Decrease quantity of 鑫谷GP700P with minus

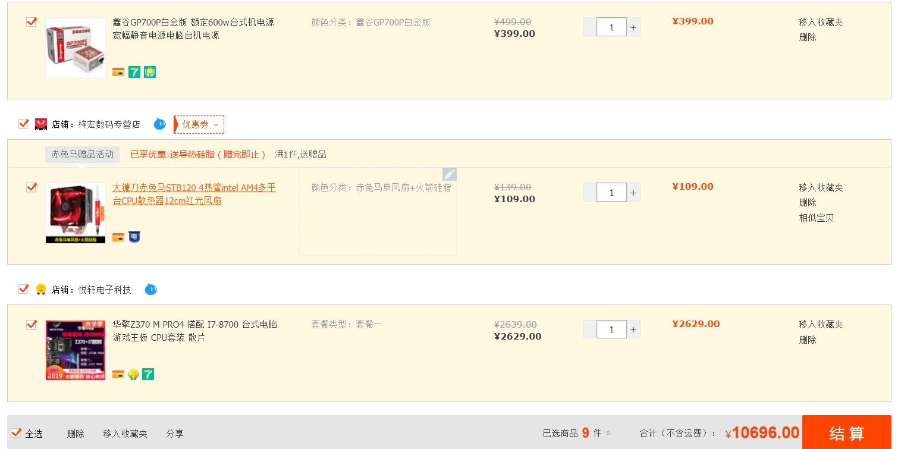point(590,27)
